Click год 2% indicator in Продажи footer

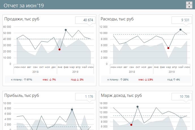(x=77, y=80)
